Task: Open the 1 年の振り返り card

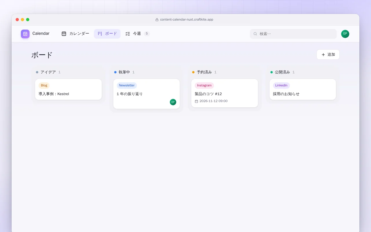Action: click(147, 94)
